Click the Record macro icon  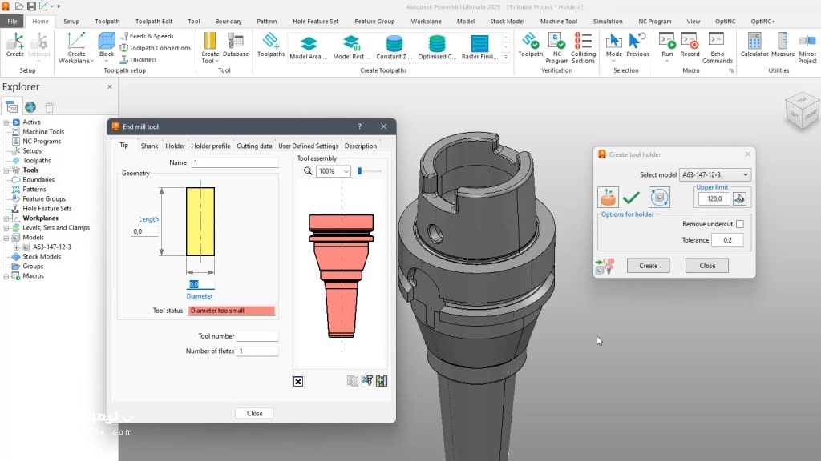pos(690,45)
